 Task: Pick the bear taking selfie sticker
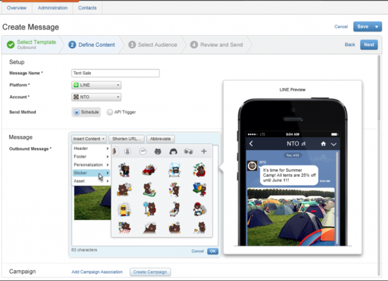coord(175,228)
